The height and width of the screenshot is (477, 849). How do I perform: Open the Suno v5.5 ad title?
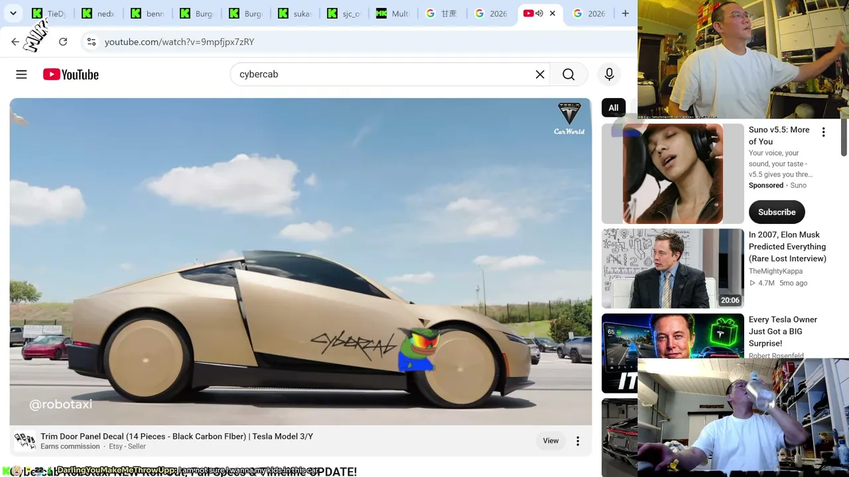779,136
